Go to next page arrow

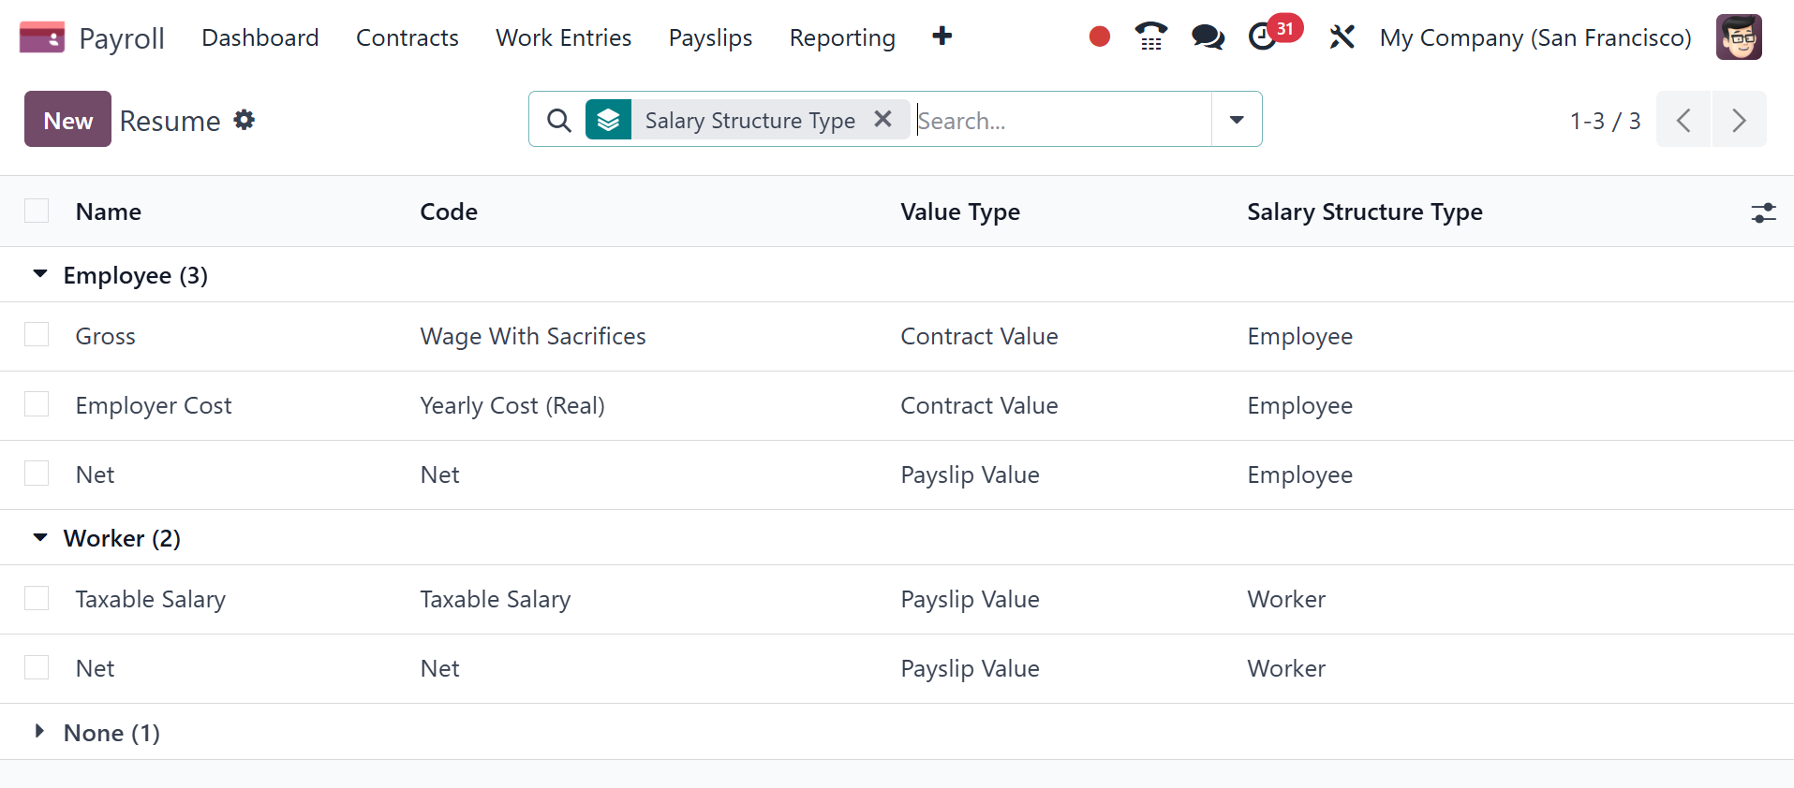pos(1739,120)
